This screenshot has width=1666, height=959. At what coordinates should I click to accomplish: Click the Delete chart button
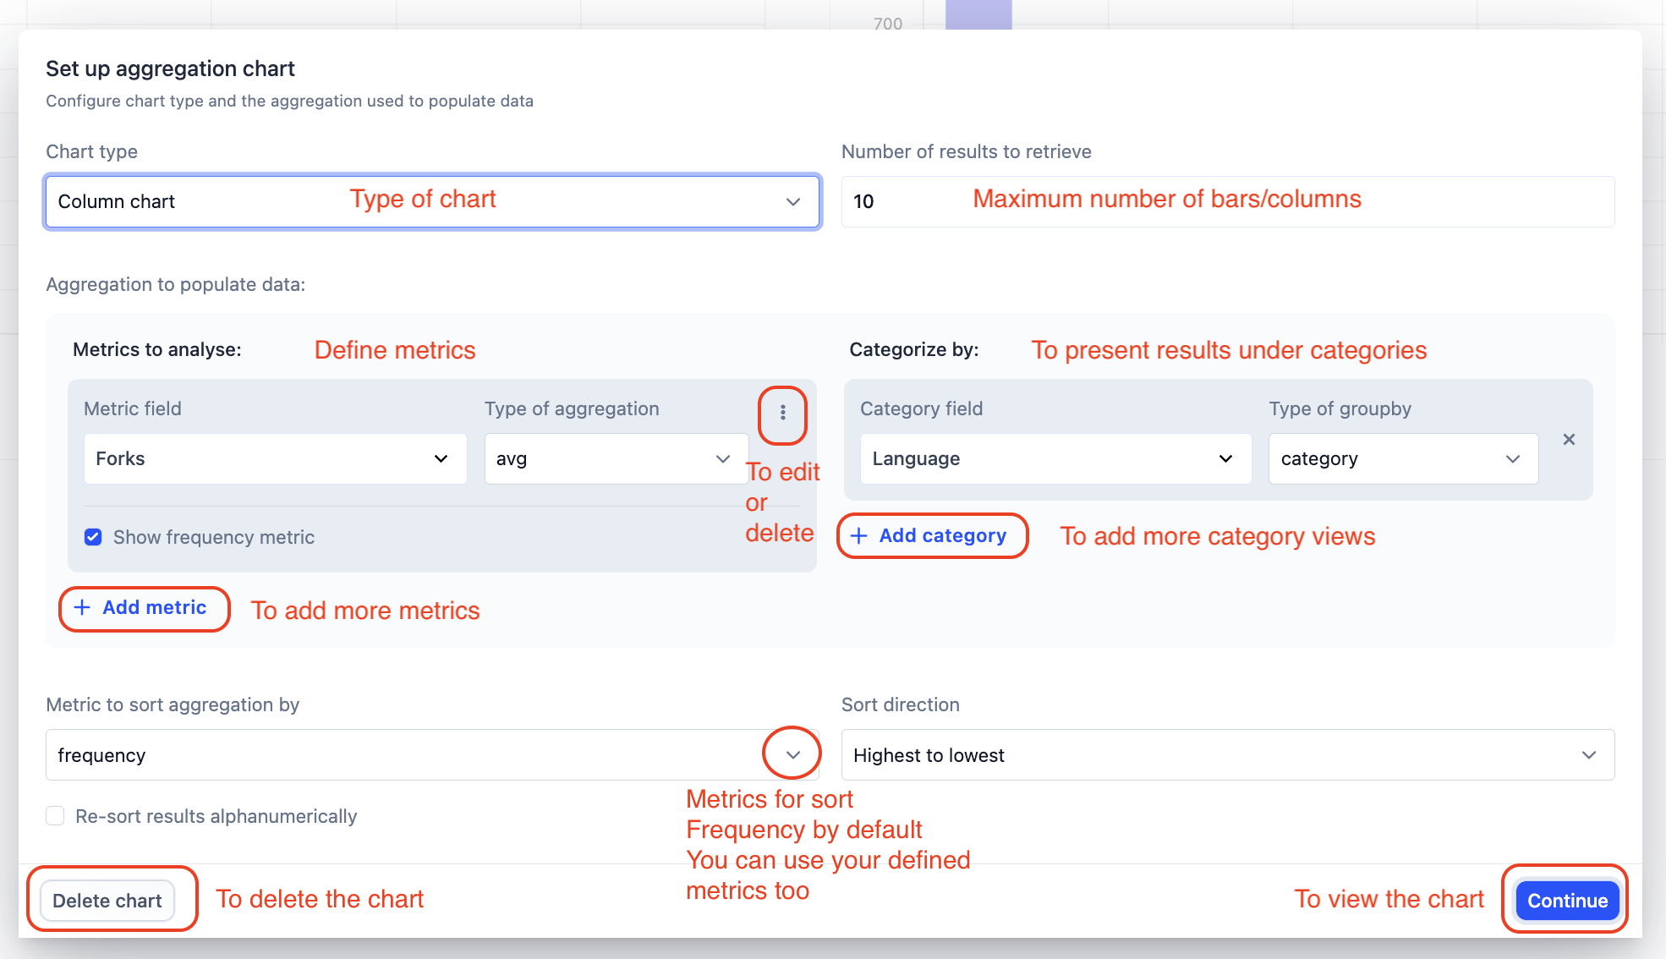(107, 901)
